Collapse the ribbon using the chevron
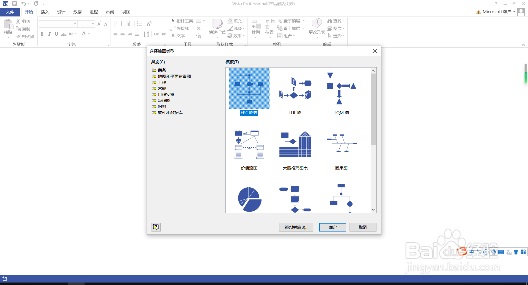 pos(523,44)
